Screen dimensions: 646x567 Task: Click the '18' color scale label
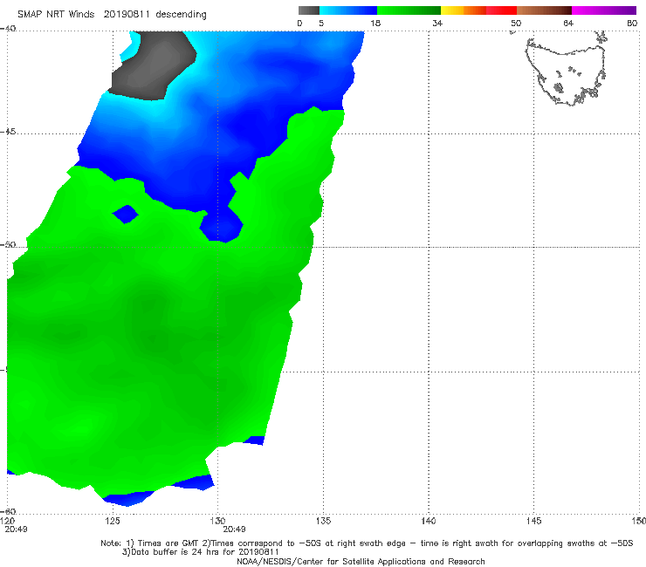[375, 23]
